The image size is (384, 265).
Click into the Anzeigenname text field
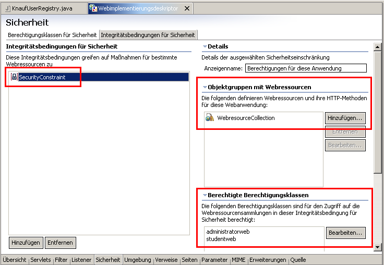click(306, 68)
